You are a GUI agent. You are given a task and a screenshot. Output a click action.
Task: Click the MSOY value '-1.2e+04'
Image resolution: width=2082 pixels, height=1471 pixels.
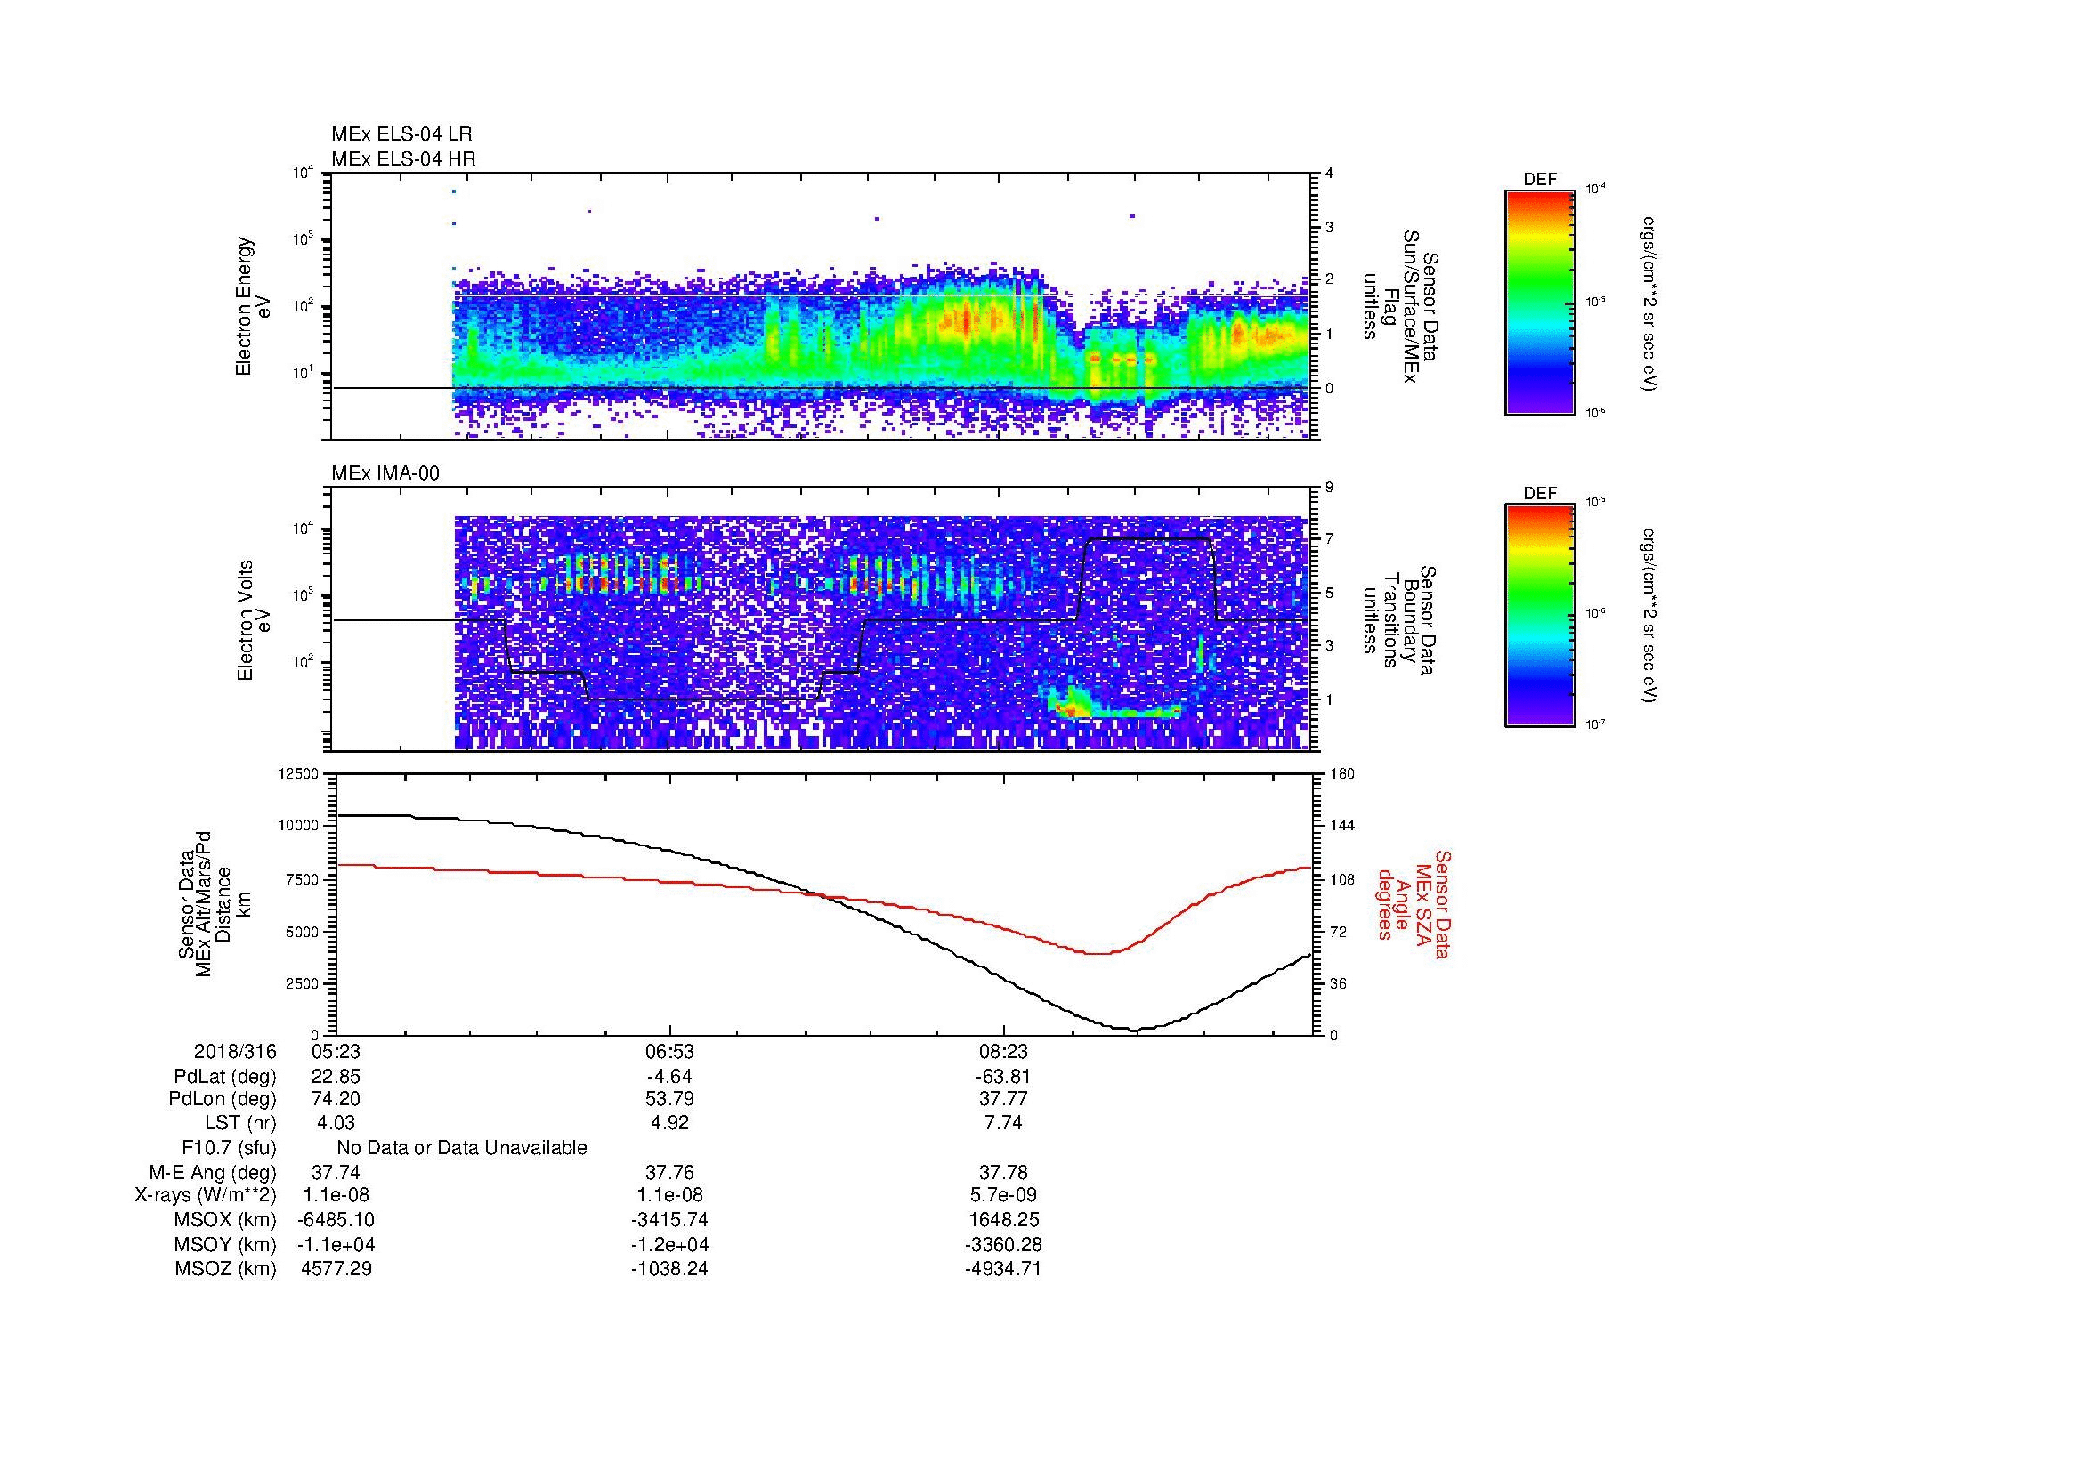click(669, 1245)
